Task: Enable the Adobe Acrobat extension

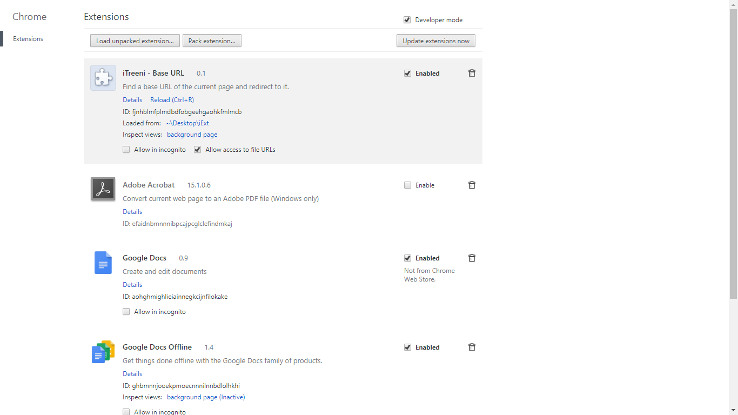Action: (x=407, y=185)
